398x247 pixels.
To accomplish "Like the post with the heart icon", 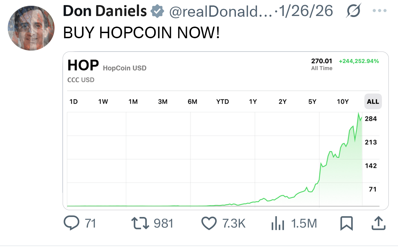I will (x=209, y=223).
